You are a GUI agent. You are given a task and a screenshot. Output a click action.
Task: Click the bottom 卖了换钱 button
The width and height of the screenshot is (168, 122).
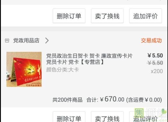click(x=107, y=117)
